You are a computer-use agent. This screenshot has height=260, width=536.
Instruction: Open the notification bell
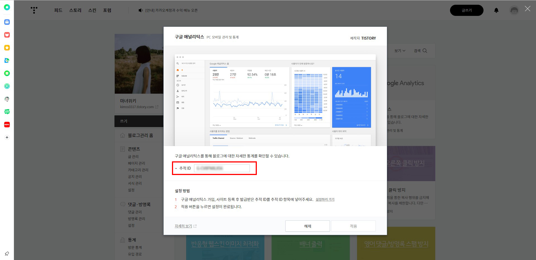(496, 10)
